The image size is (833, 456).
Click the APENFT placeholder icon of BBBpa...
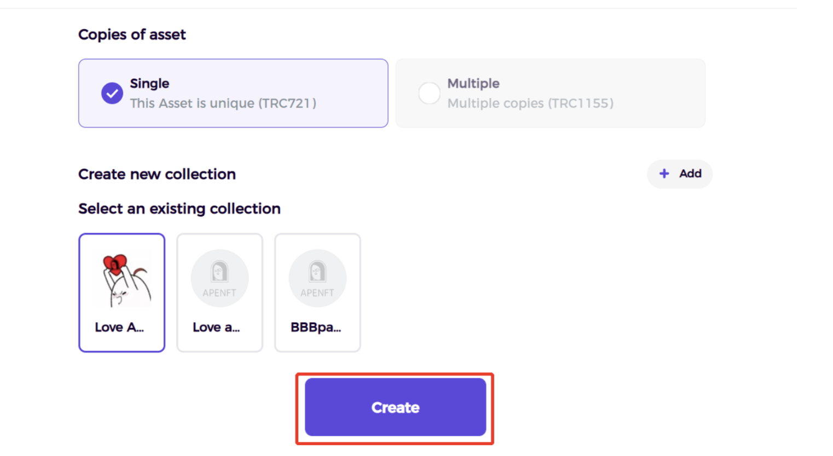point(317,278)
